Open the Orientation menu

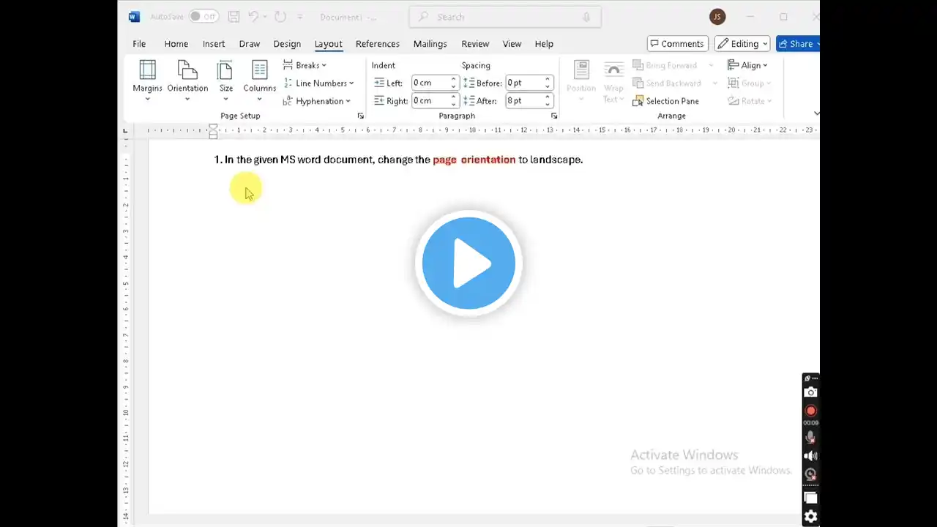[x=187, y=81]
